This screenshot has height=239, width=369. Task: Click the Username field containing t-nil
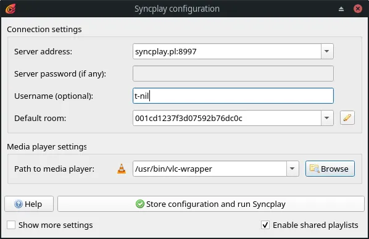(233, 96)
